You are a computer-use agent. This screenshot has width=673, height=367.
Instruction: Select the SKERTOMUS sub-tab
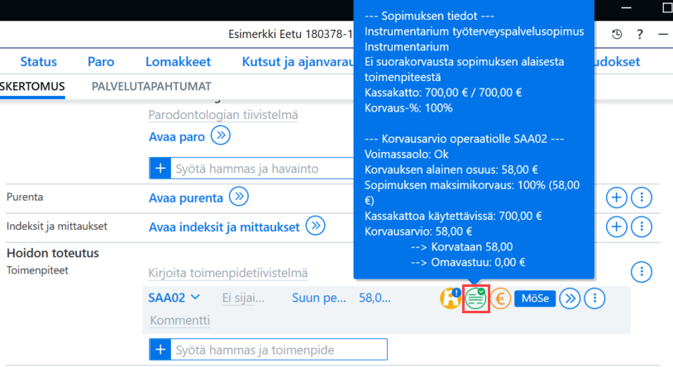32,86
